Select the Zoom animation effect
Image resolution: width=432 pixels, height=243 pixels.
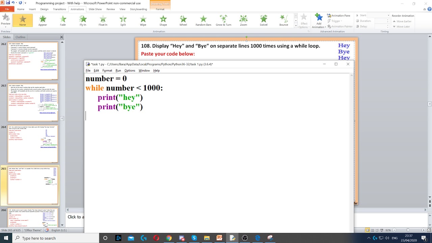(x=244, y=21)
